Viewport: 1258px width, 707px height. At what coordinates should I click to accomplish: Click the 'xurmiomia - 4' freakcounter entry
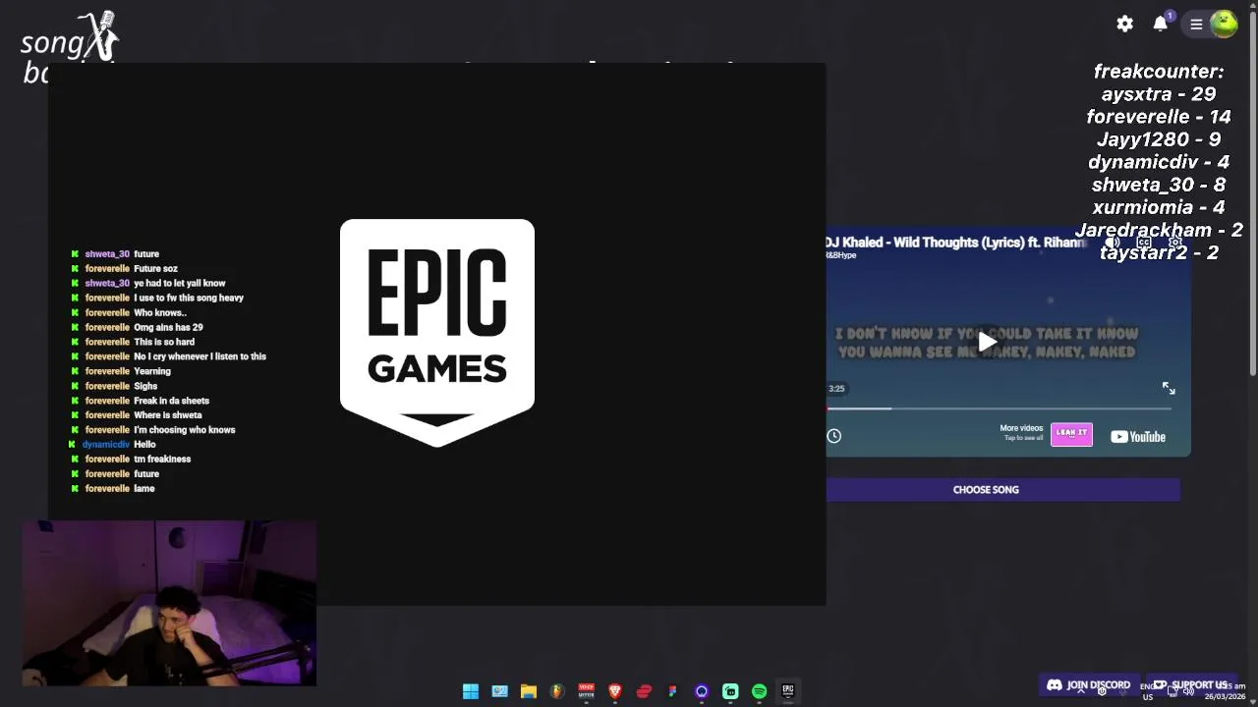point(1159,207)
